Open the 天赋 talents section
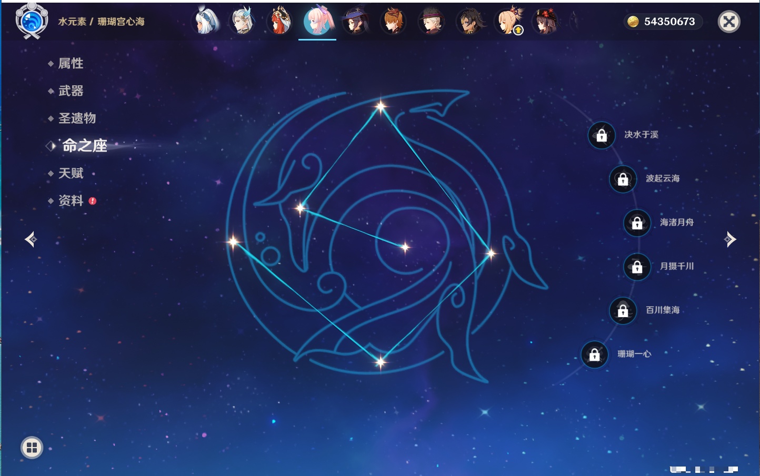Viewport: 760px width, 476px height. click(71, 173)
